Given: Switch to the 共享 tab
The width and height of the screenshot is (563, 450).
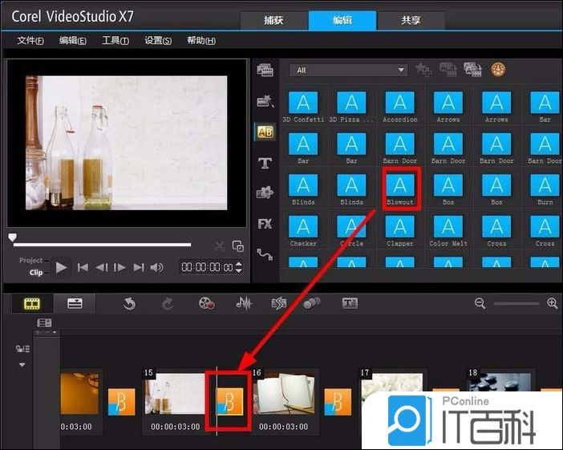Looking at the screenshot, I should (x=411, y=20).
